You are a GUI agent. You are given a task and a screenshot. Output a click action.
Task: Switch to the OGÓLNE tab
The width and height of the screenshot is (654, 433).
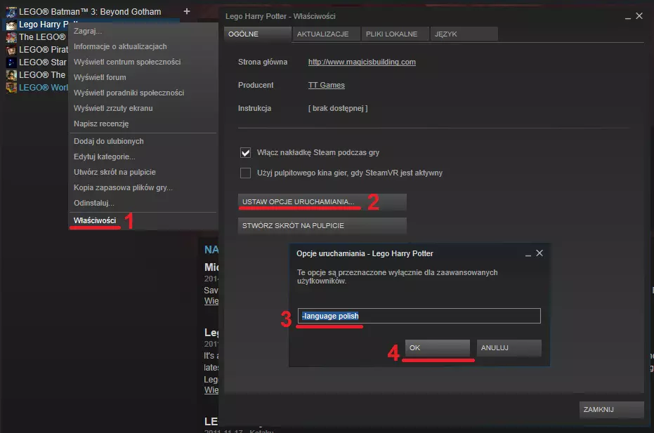tap(257, 34)
